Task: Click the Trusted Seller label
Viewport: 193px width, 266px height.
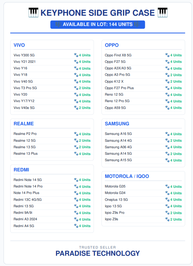Action: (x=97, y=247)
